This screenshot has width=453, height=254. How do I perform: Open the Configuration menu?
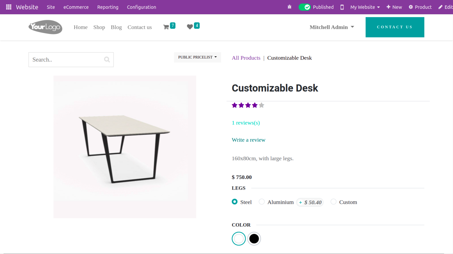click(x=141, y=7)
